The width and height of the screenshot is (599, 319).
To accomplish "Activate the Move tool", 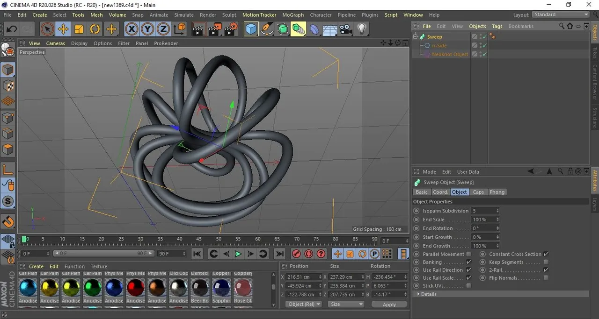I will point(63,29).
